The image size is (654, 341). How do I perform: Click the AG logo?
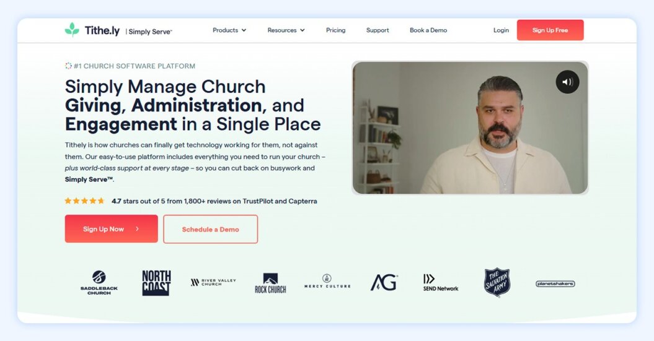pos(384,283)
